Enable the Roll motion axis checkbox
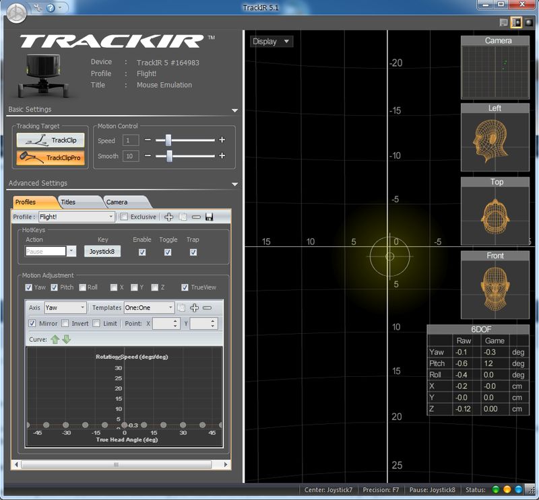This screenshot has height=500, width=539. (x=82, y=287)
